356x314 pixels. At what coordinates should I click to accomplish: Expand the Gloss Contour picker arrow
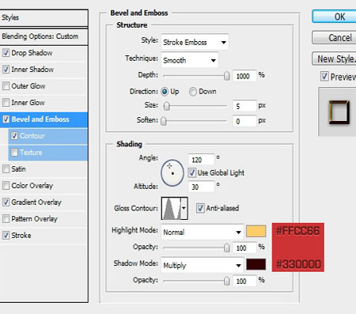click(x=184, y=208)
